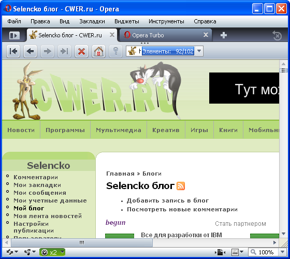Click the Rewind navigation button
290x259 pixels.
point(13,51)
